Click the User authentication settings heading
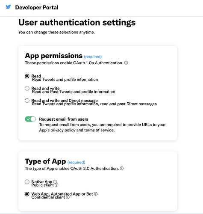The width and height of the screenshot is (203, 214). tap(77, 23)
